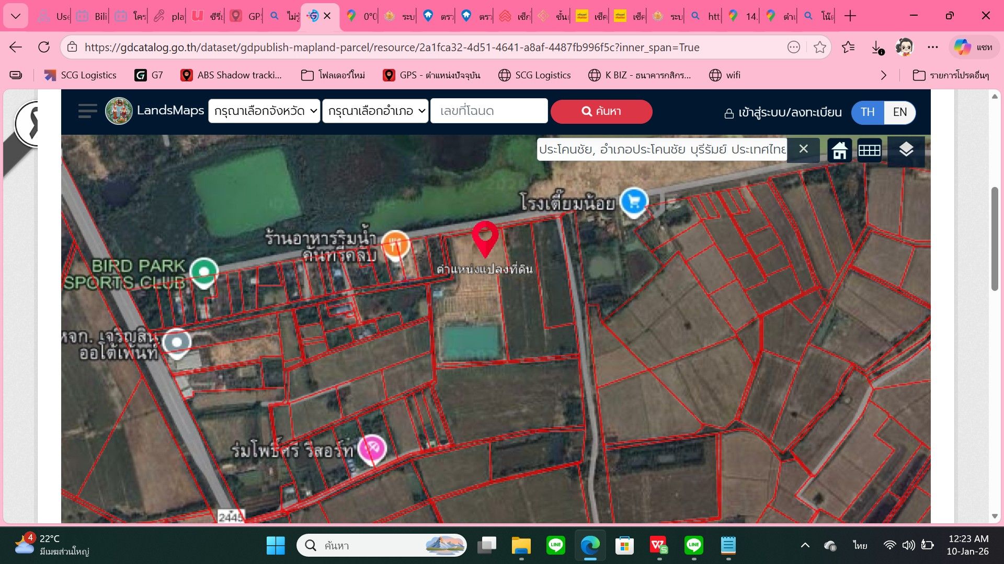Open the district selection dropdown
This screenshot has width=1004, height=564.
375,111
